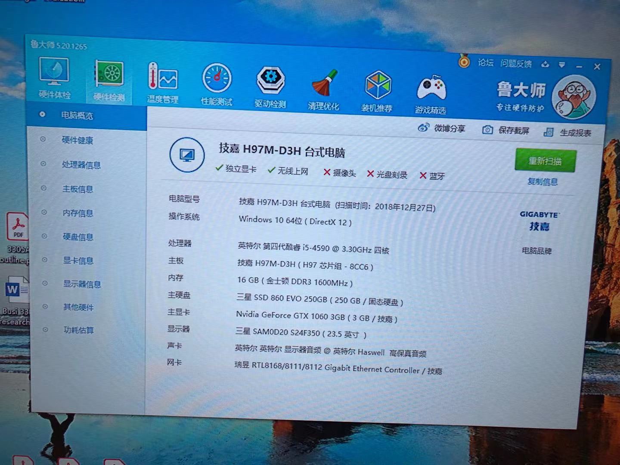Click the 蓝牙 unavailable indicator

[432, 176]
